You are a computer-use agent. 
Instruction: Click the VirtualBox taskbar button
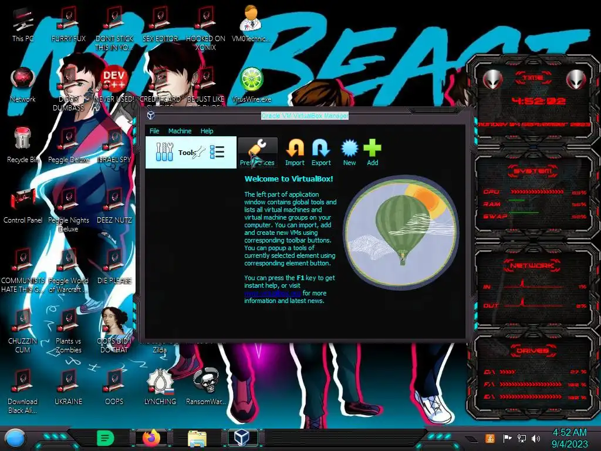[x=241, y=437]
